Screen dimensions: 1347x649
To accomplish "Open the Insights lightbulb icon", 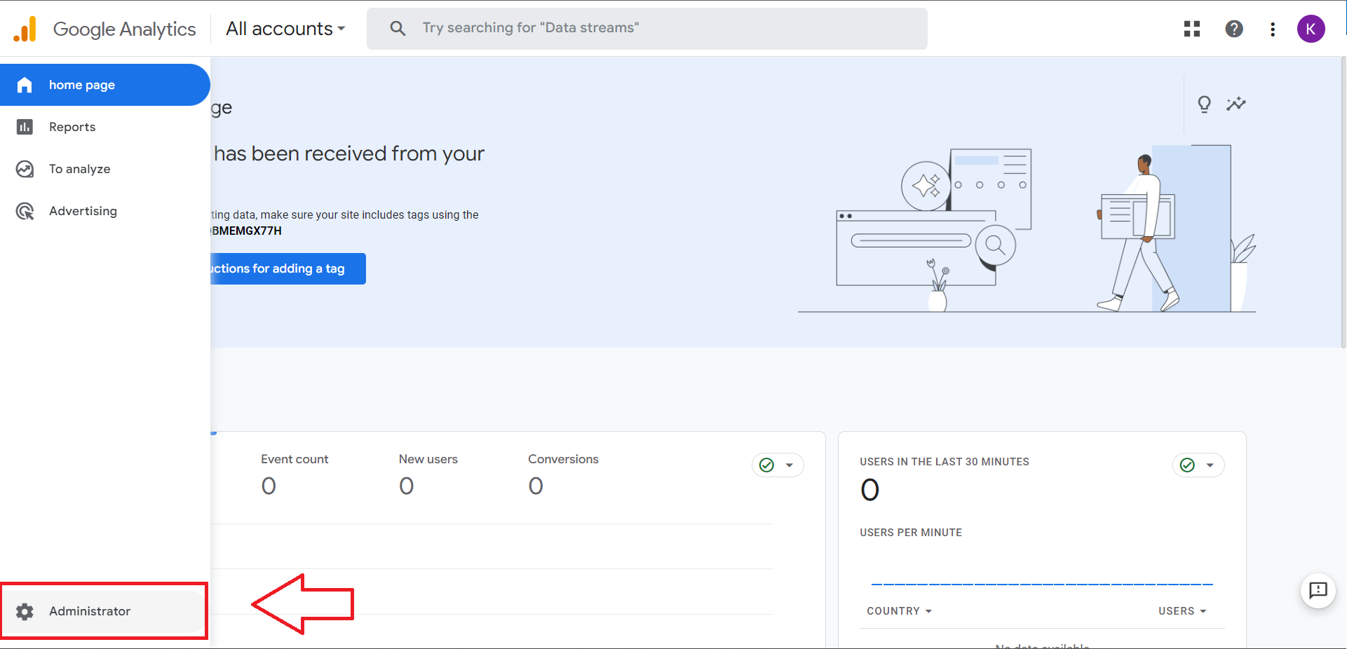I will point(1204,104).
